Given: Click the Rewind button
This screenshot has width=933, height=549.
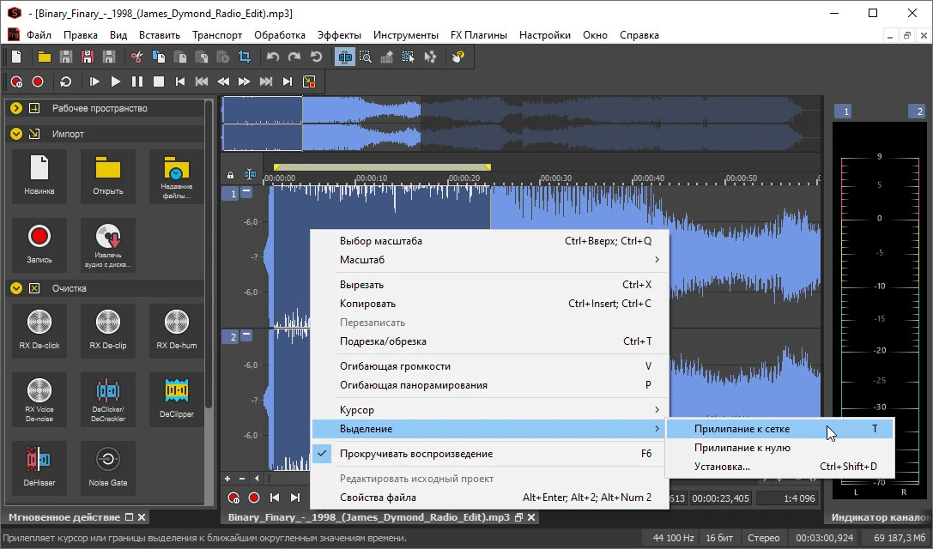Looking at the screenshot, I should (x=222, y=81).
